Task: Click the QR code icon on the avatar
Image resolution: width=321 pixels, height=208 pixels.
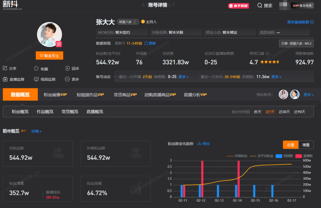Action: click(x=58, y=43)
